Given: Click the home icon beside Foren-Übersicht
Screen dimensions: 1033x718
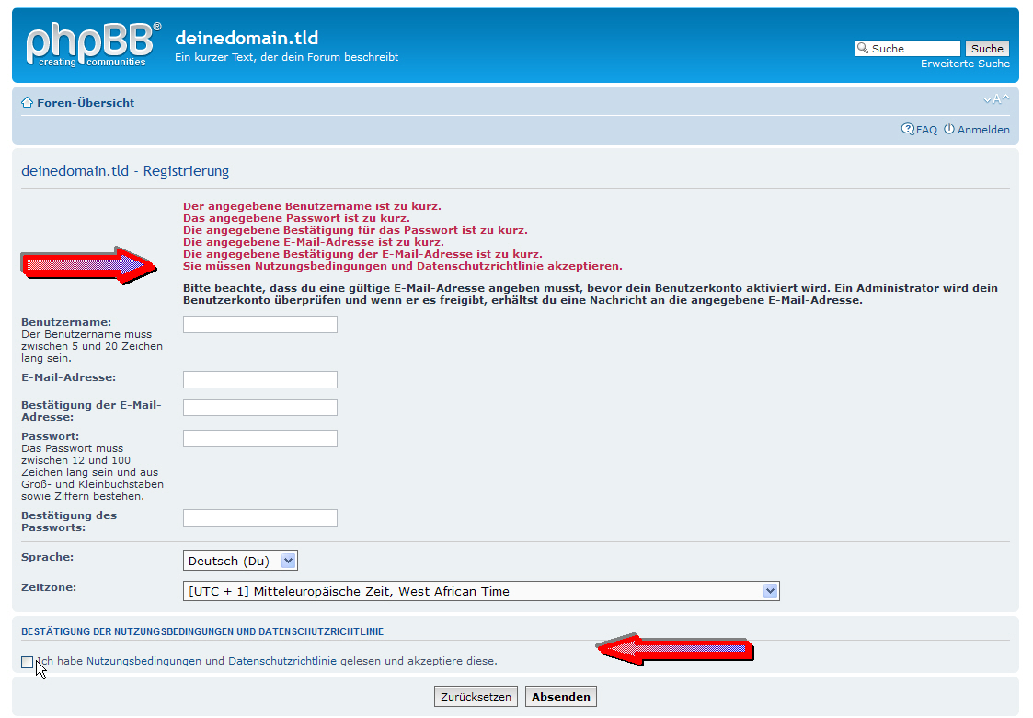Looking at the screenshot, I should point(28,103).
